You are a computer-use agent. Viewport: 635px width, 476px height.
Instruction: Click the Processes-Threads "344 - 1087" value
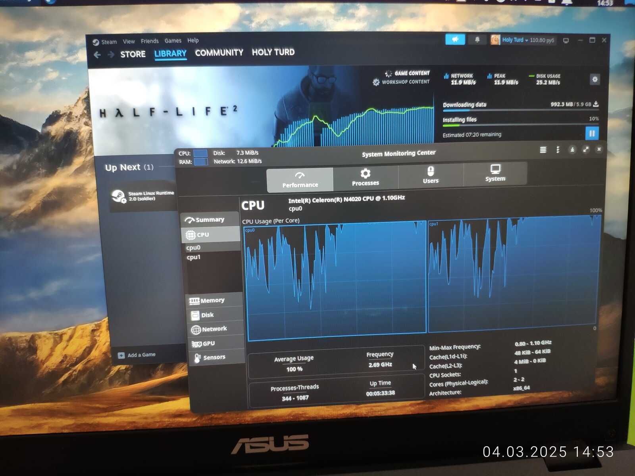click(295, 398)
